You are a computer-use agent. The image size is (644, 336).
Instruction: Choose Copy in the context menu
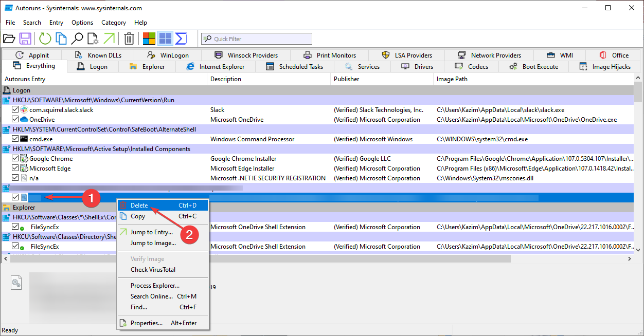tap(163, 216)
